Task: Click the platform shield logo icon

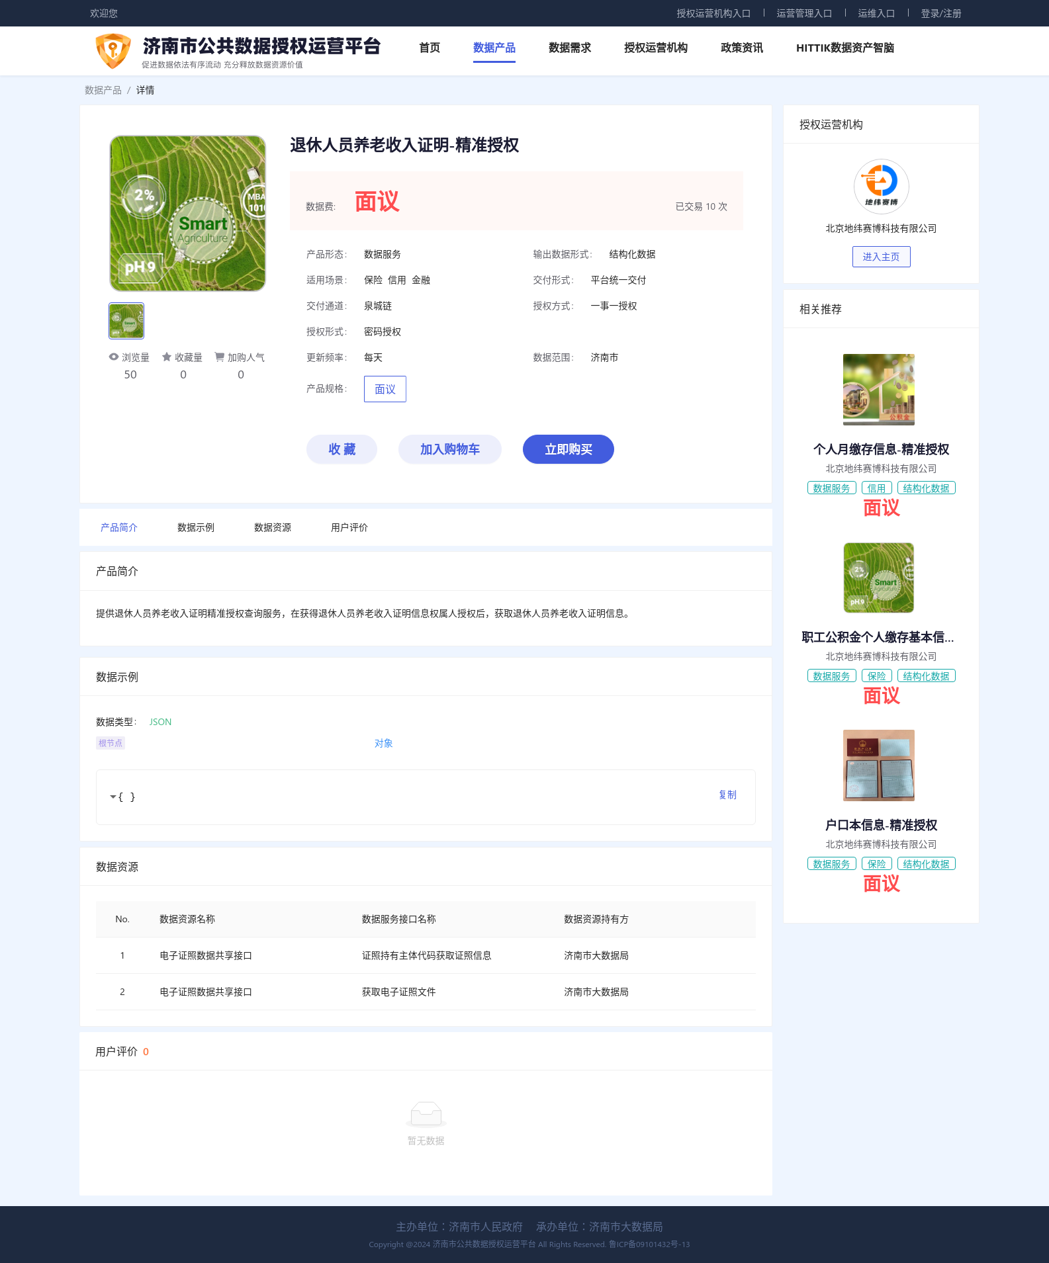Action: pos(113,51)
